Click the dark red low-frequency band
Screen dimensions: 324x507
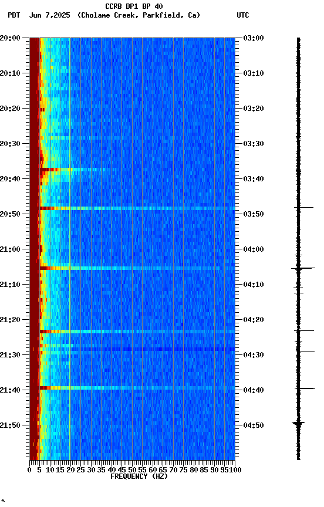34,249
